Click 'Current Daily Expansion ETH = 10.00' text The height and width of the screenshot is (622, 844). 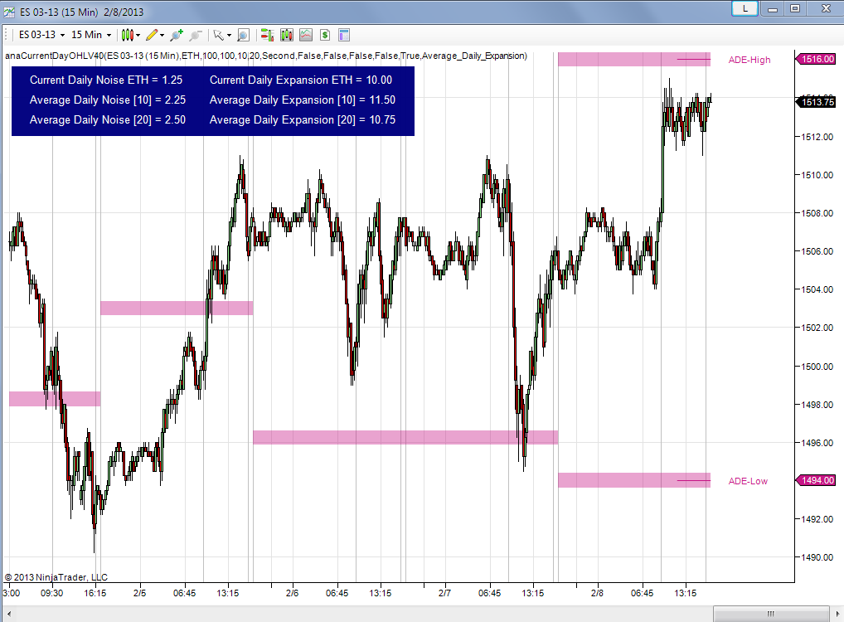(301, 80)
